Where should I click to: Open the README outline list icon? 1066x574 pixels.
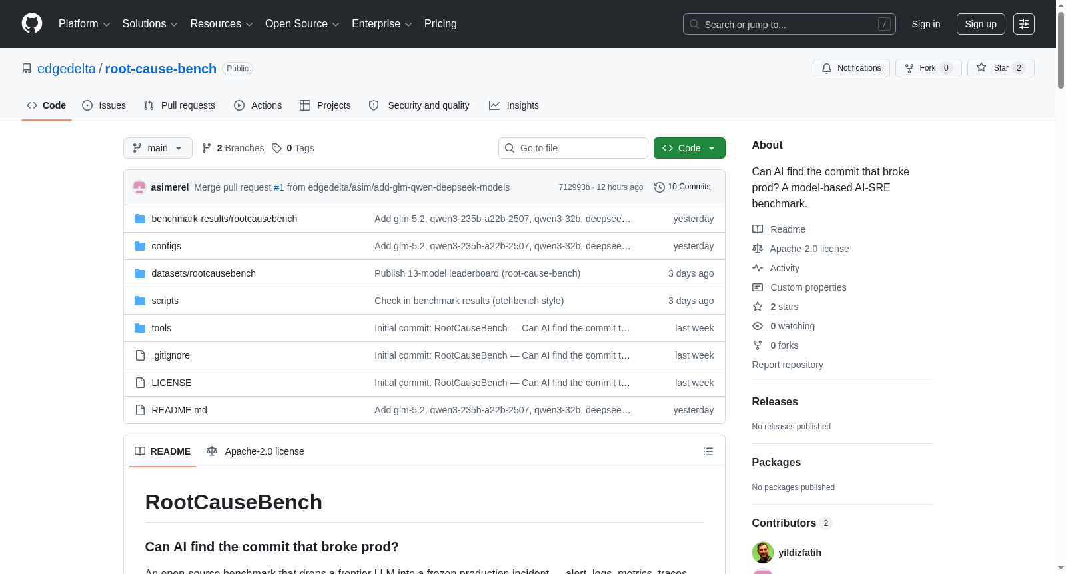coord(708,451)
